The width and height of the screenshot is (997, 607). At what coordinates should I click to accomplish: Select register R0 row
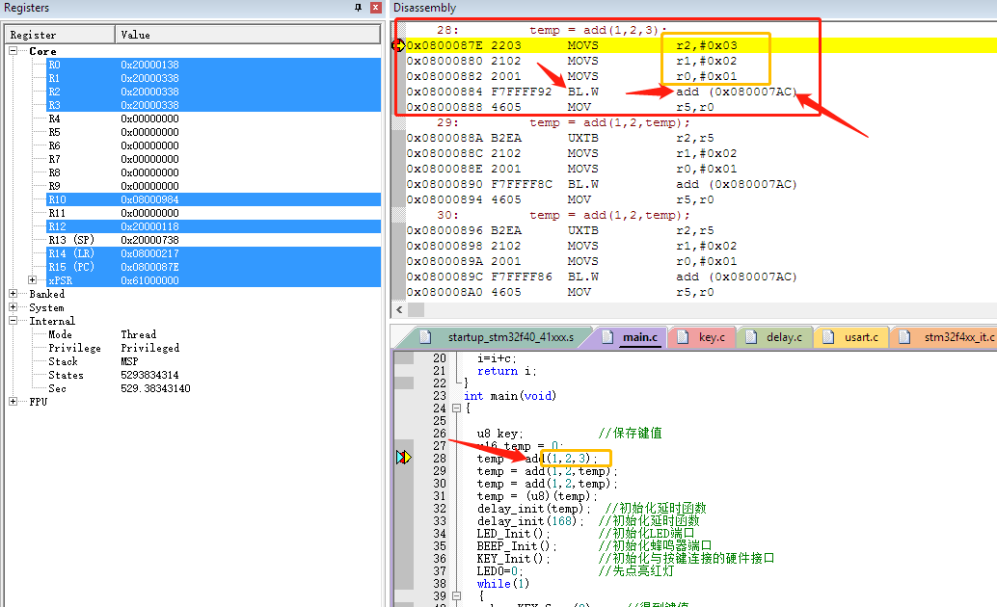[x=214, y=65]
